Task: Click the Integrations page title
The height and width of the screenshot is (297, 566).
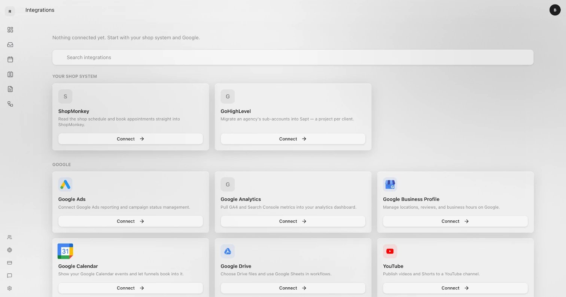Action: [x=40, y=10]
